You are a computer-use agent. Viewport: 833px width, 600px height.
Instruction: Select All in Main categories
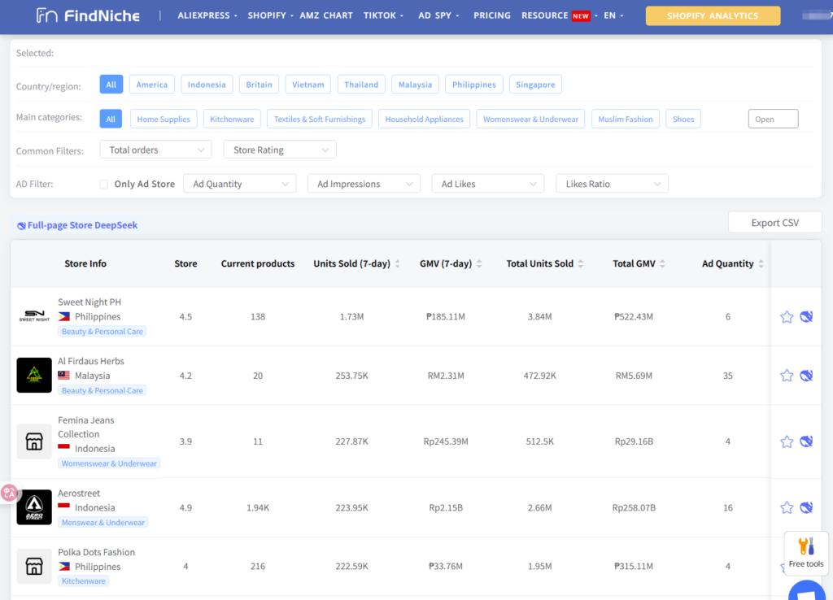point(111,119)
